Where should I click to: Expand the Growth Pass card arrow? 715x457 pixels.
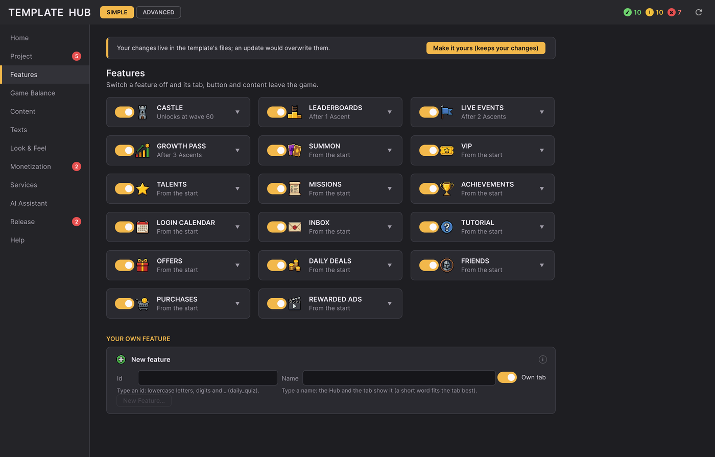click(237, 150)
